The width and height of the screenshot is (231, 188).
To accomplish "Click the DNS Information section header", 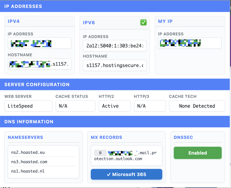I will coord(29,122).
